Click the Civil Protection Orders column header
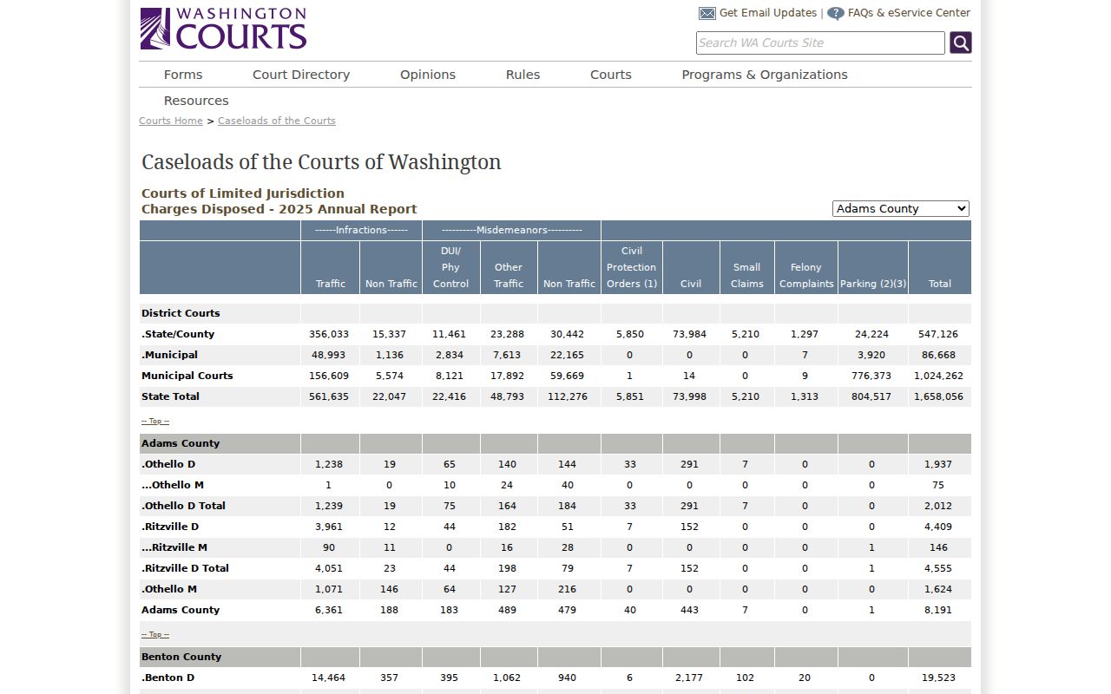This screenshot has width=1111, height=694. pos(632,267)
